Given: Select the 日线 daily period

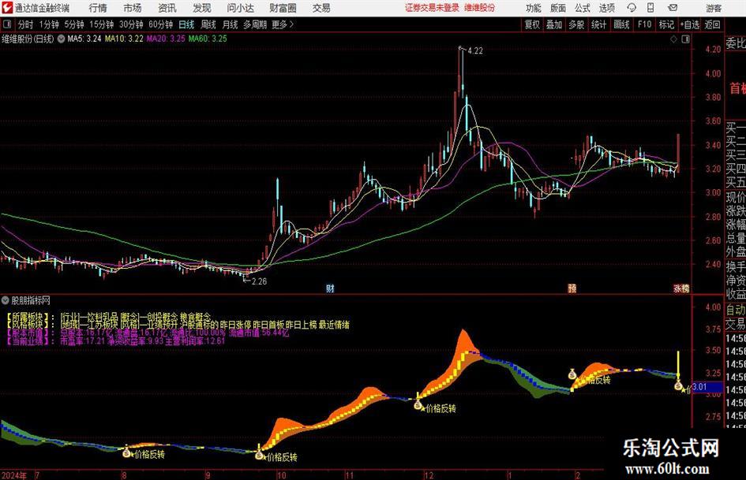Looking at the screenshot, I should click(x=186, y=24).
